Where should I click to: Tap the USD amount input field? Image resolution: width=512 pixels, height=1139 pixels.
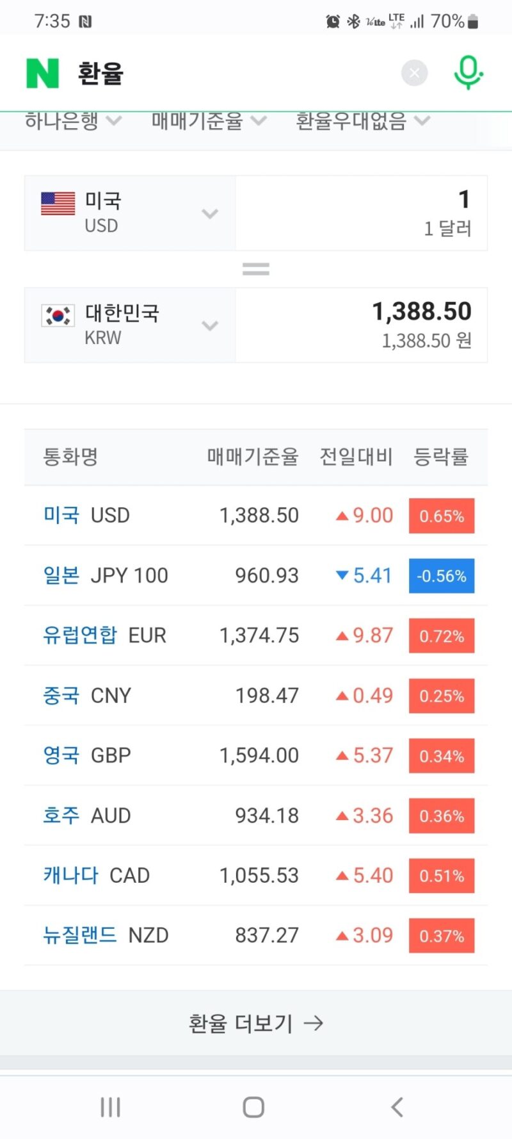[361, 213]
